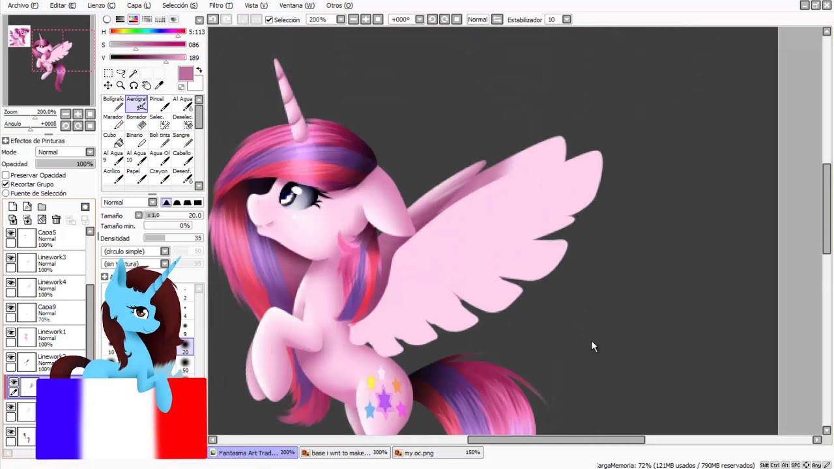This screenshot has height=469, width=834.
Task: Activate the eyedropper color picker tool
Action: [159, 85]
